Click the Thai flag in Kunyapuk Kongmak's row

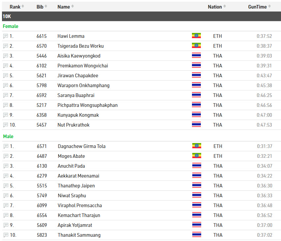pos(196,114)
